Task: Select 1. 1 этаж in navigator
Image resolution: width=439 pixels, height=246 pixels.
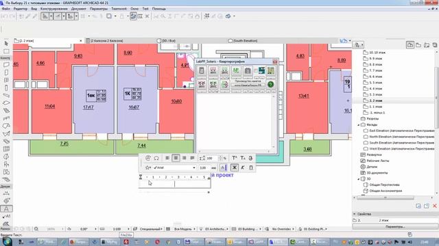Action: tap(375, 107)
